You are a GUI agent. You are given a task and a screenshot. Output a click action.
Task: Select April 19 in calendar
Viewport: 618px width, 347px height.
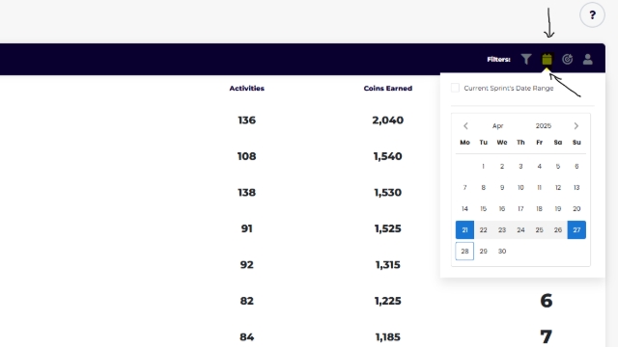click(x=558, y=209)
